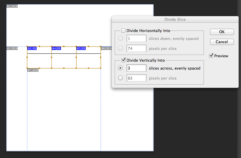Select vertical pixels per slice radio button
This screenshot has width=241, height=158.
tap(120, 78)
